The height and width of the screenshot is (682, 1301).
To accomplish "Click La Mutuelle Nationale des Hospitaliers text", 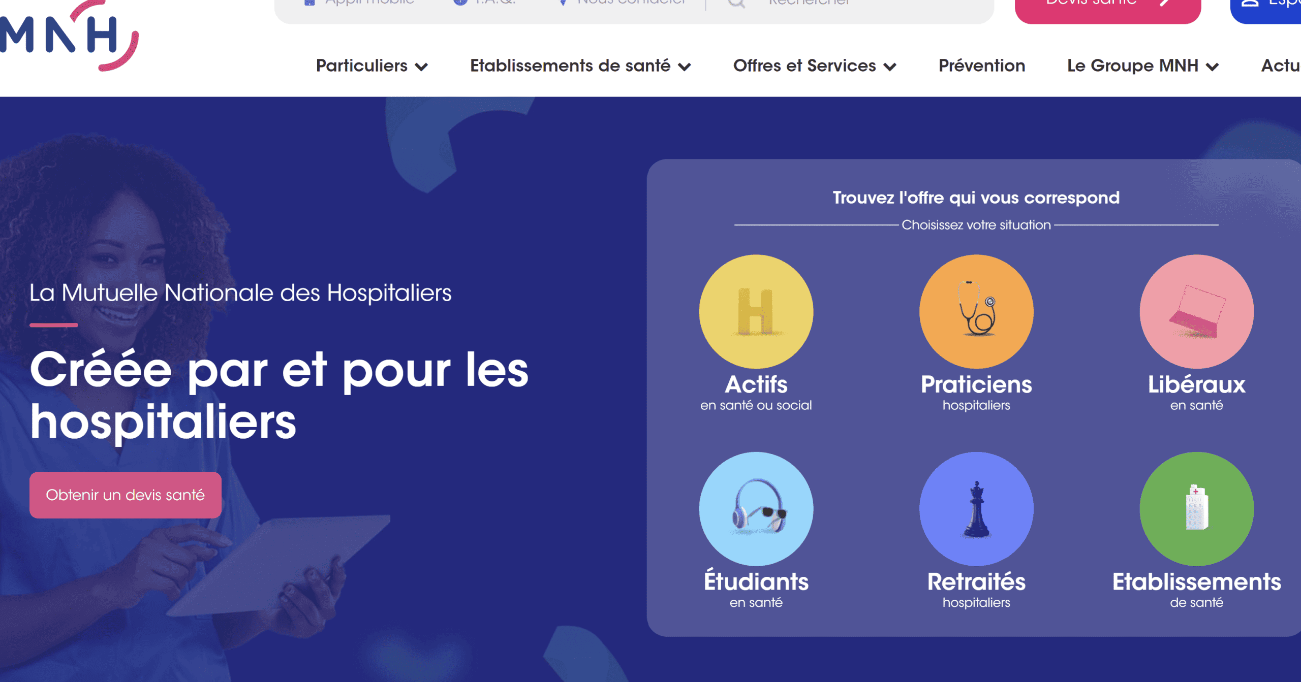I will [x=240, y=293].
